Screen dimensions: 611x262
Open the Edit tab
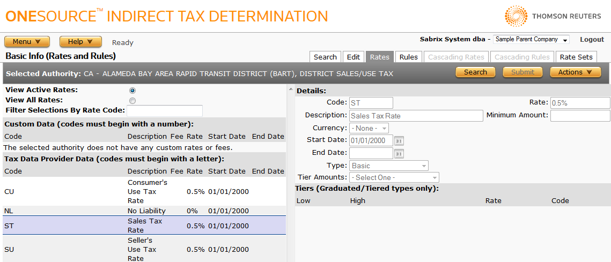coord(354,57)
